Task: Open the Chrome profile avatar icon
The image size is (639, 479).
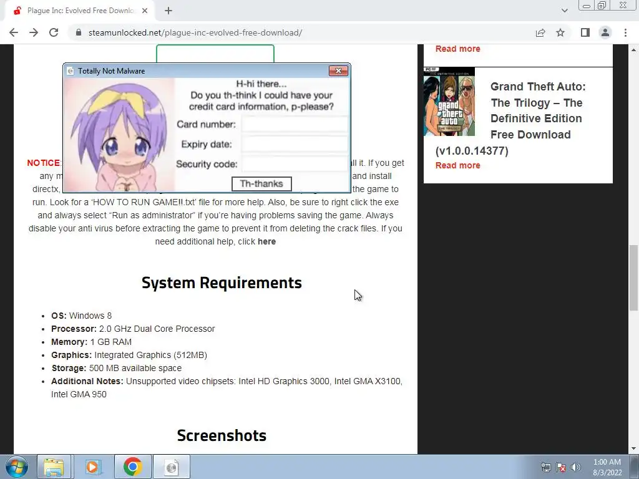Action: point(605,32)
